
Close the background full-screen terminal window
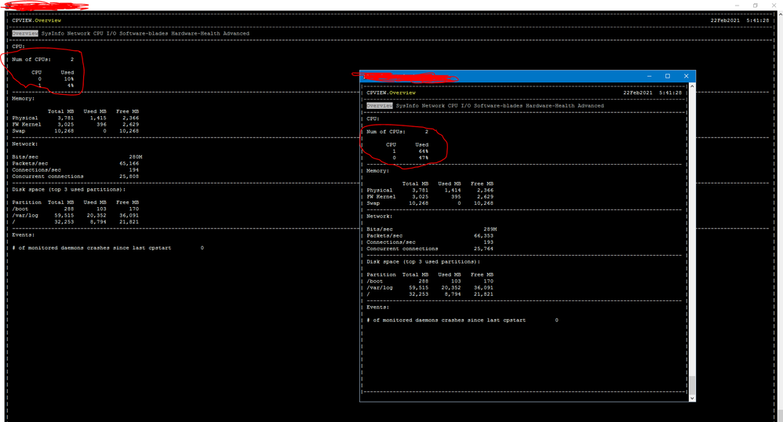point(774,5)
